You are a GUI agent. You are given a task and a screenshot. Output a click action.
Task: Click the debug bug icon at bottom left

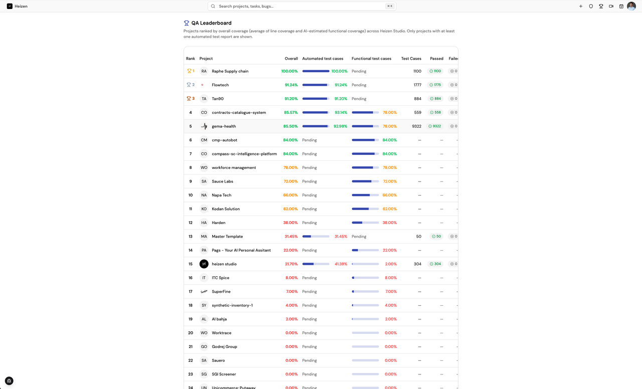pos(9,381)
